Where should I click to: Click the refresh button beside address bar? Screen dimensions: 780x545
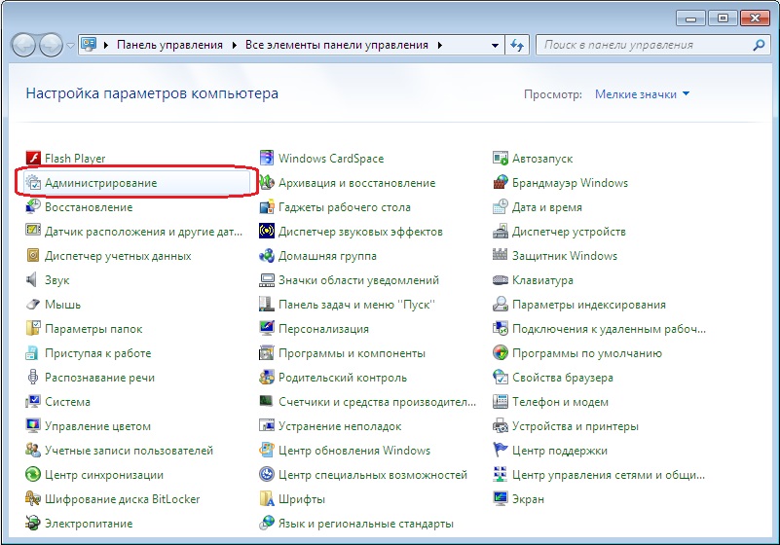[518, 45]
